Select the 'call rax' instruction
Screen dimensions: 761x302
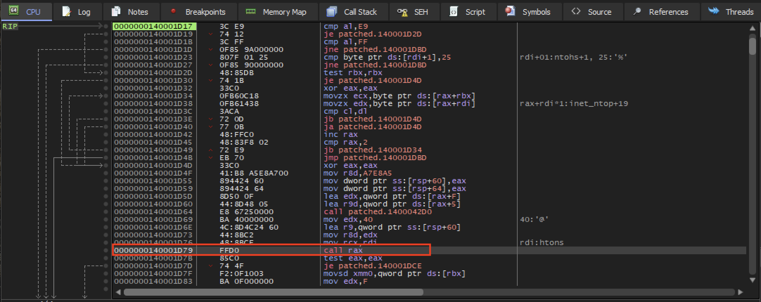[343, 250]
